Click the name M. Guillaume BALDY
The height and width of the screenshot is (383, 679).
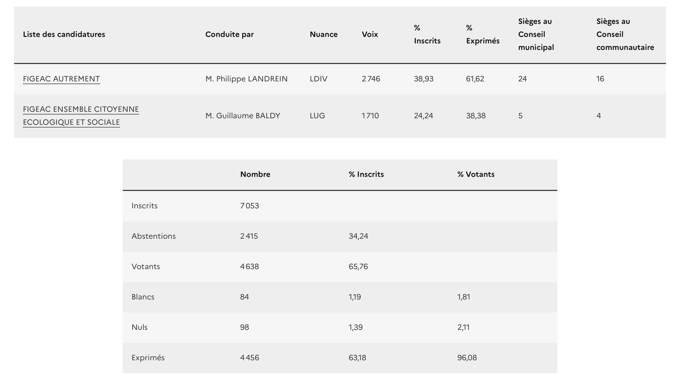(x=243, y=116)
